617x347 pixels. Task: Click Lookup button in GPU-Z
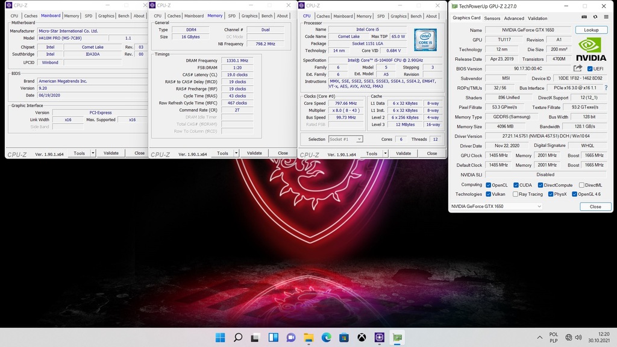tap(591, 30)
